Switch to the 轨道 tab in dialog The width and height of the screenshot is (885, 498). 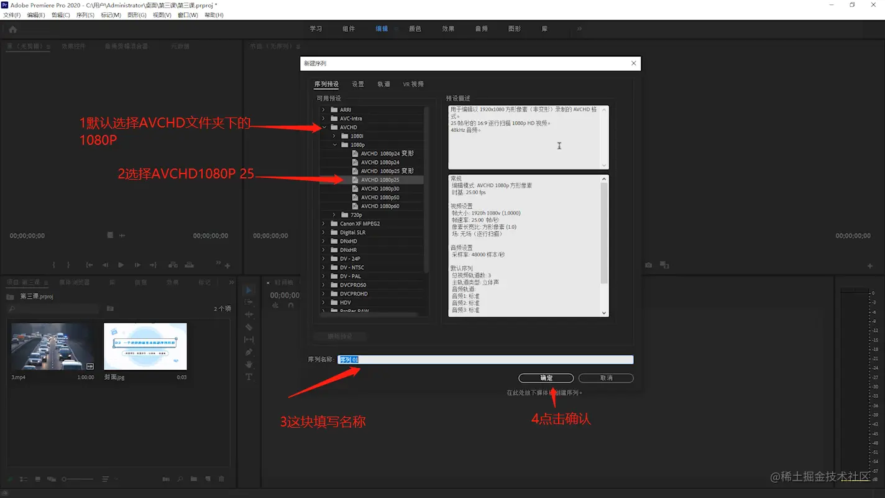point(383,84)
